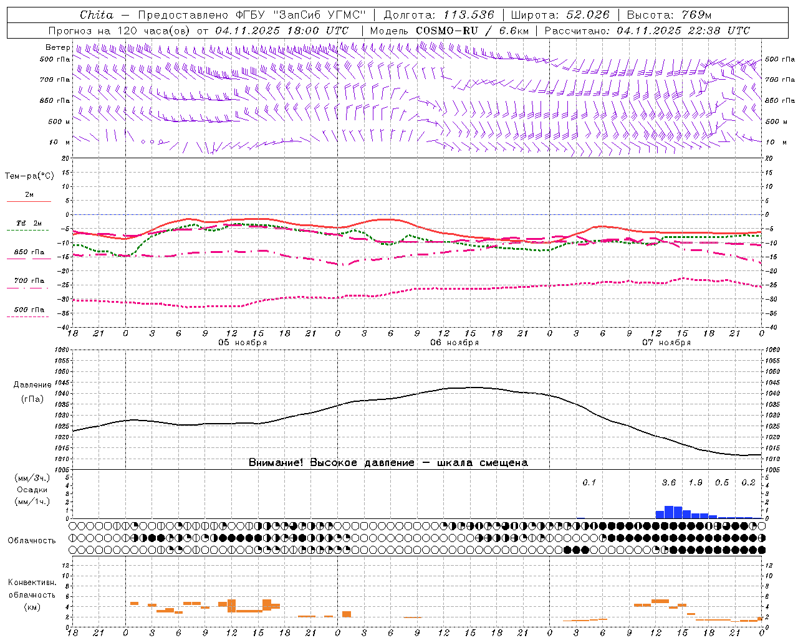Click the 'Тем-ра(°C)' temperature label
Screen dimensions: 798x638
pos(29,176)
